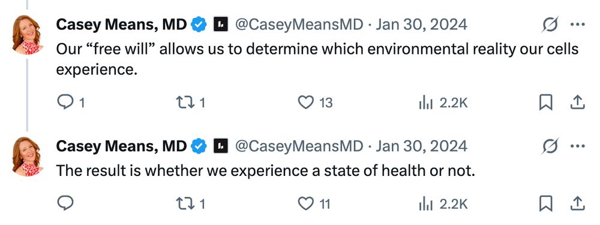This screenshot has height=225, width=600.
Task: View analytics of the second tweet
Action: click(x=425, y=203)
